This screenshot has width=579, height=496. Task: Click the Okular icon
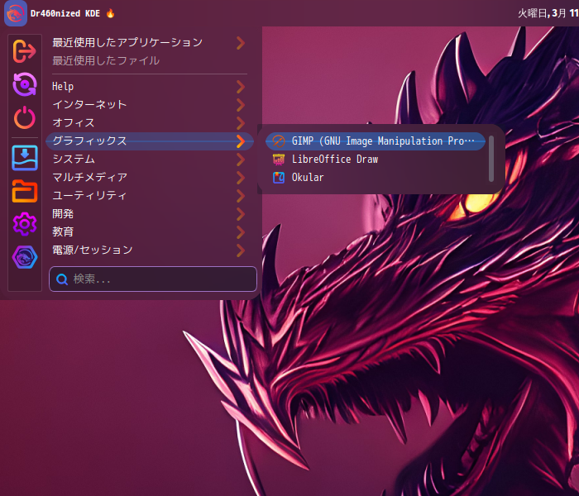pyautogui.click(x=279, y=178)
